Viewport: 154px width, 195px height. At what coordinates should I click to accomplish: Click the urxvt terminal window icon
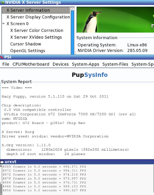[2, 162]
